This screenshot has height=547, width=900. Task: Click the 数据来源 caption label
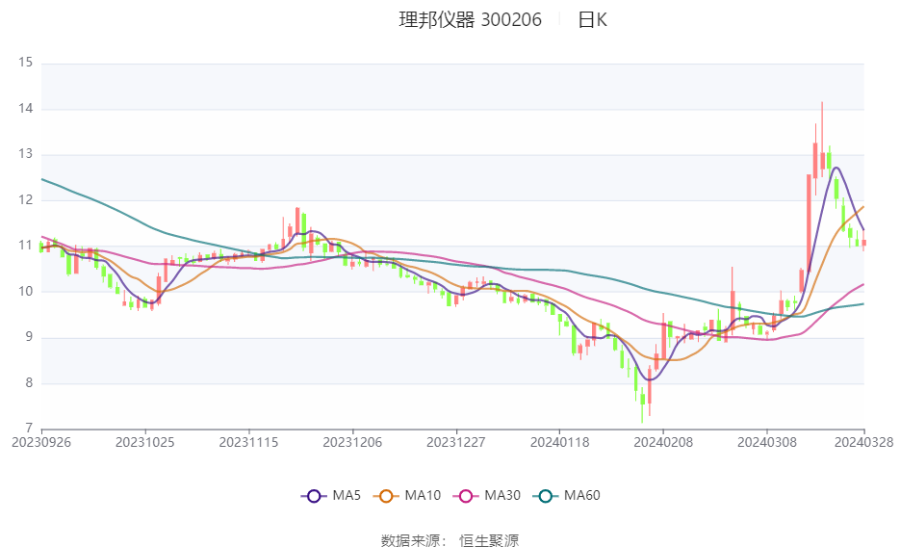coord(413,540)
